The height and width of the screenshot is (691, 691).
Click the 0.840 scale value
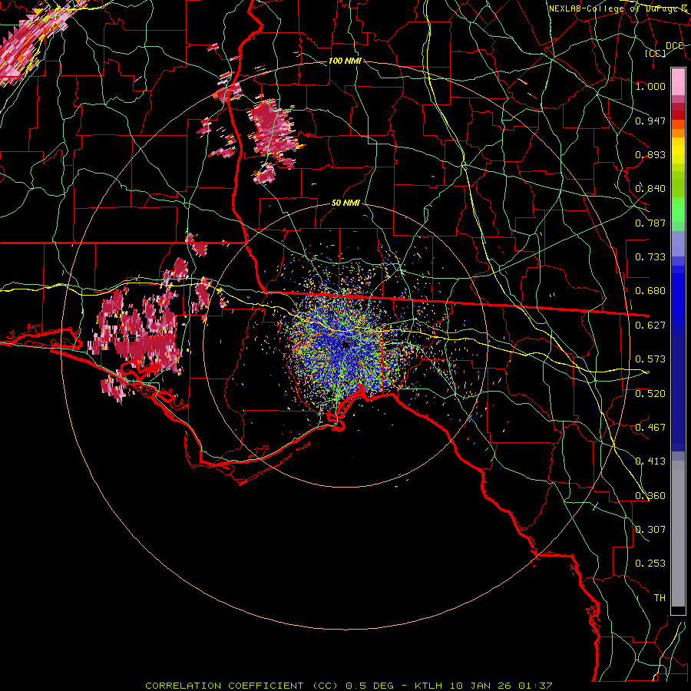650,189
